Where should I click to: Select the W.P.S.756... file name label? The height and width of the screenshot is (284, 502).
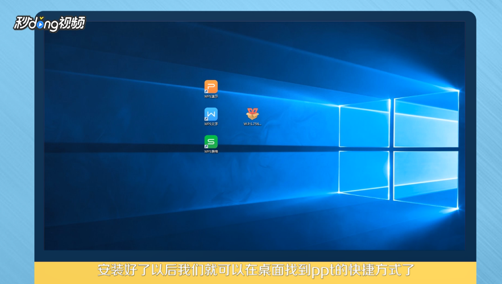point(252,124)
